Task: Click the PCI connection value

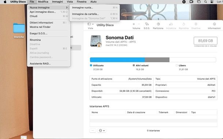Action: pos(213,91)
